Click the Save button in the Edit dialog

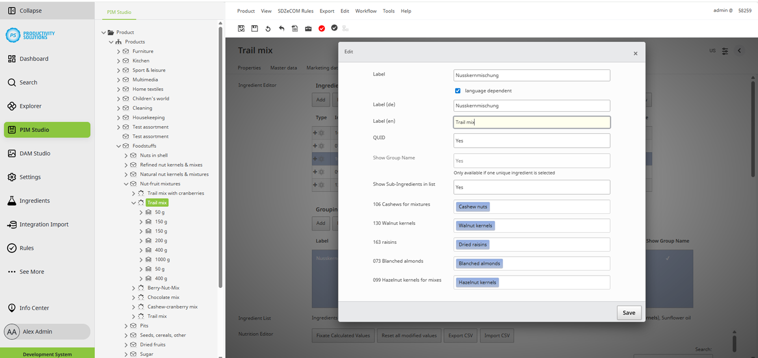click(629, 312)
